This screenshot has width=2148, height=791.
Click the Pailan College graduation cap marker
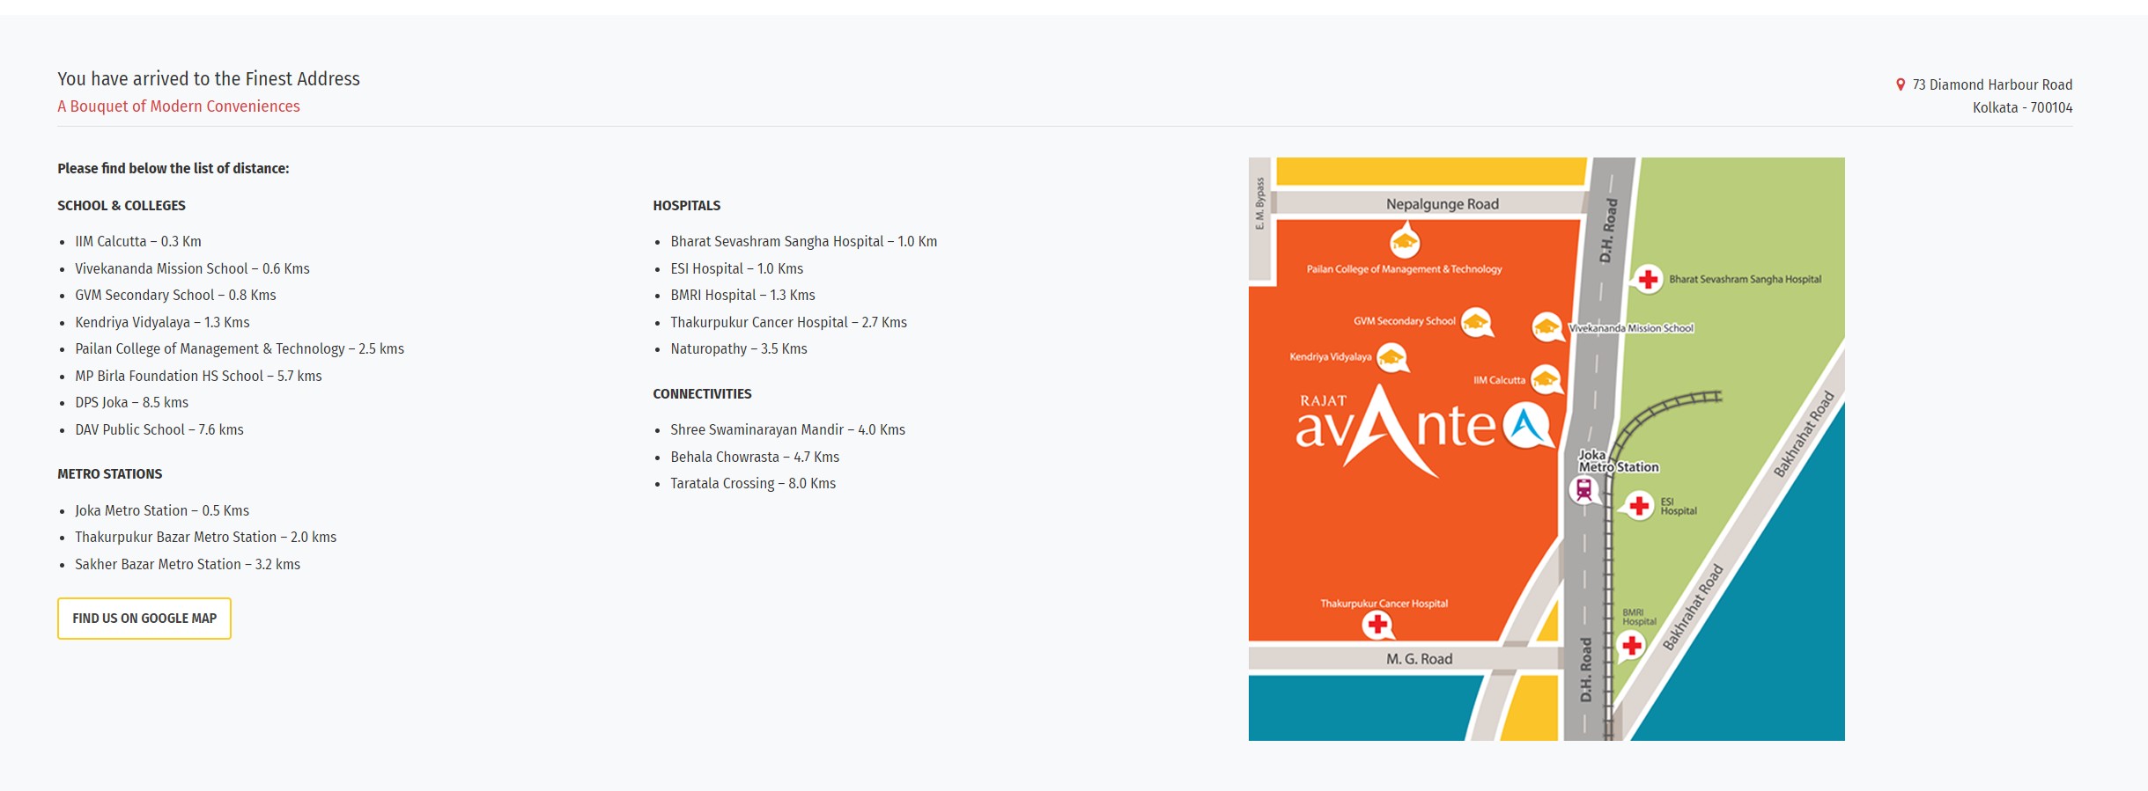click(1405, 240)
